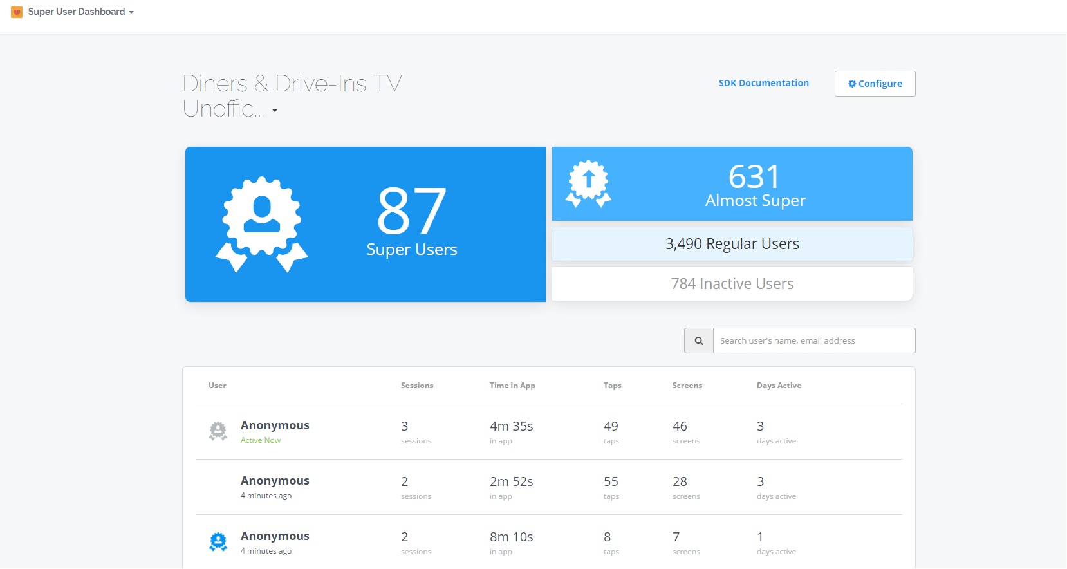1067x569 pixels.
Task: Open the SDK Documentation link
Action: (x=763, y=83)
